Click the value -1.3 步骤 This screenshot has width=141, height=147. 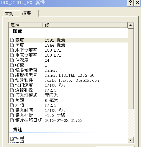tap(55, 115)
